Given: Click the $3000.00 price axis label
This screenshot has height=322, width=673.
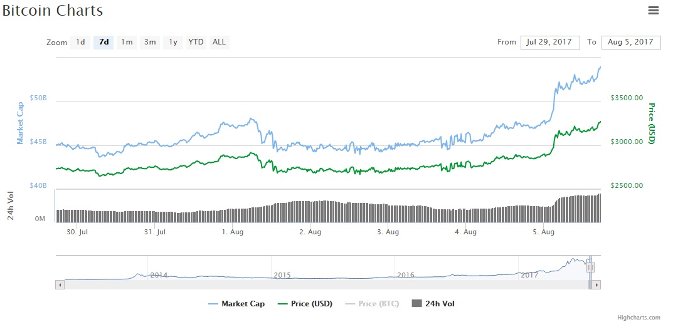Looking at the screenshot, I should 627,142.
